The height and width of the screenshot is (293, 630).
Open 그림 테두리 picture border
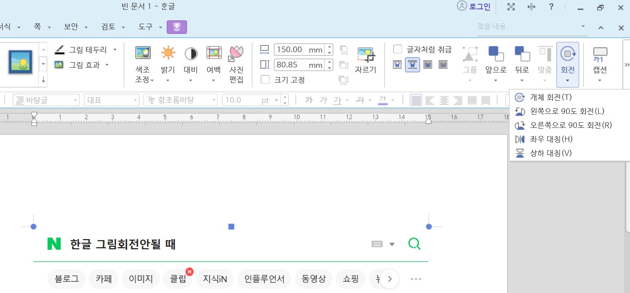click(82, 50)
